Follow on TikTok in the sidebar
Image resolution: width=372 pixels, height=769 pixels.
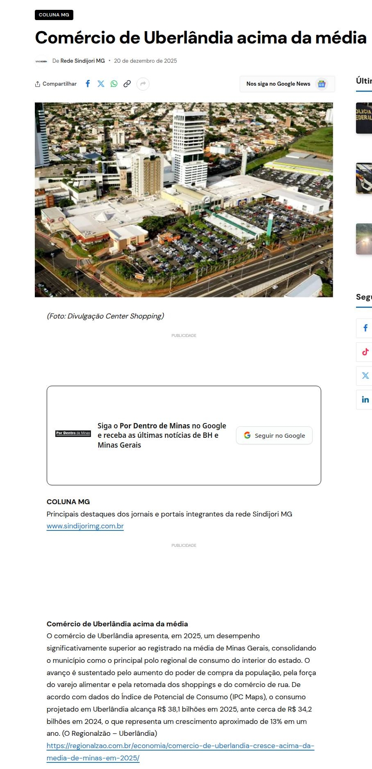point(365,352)
